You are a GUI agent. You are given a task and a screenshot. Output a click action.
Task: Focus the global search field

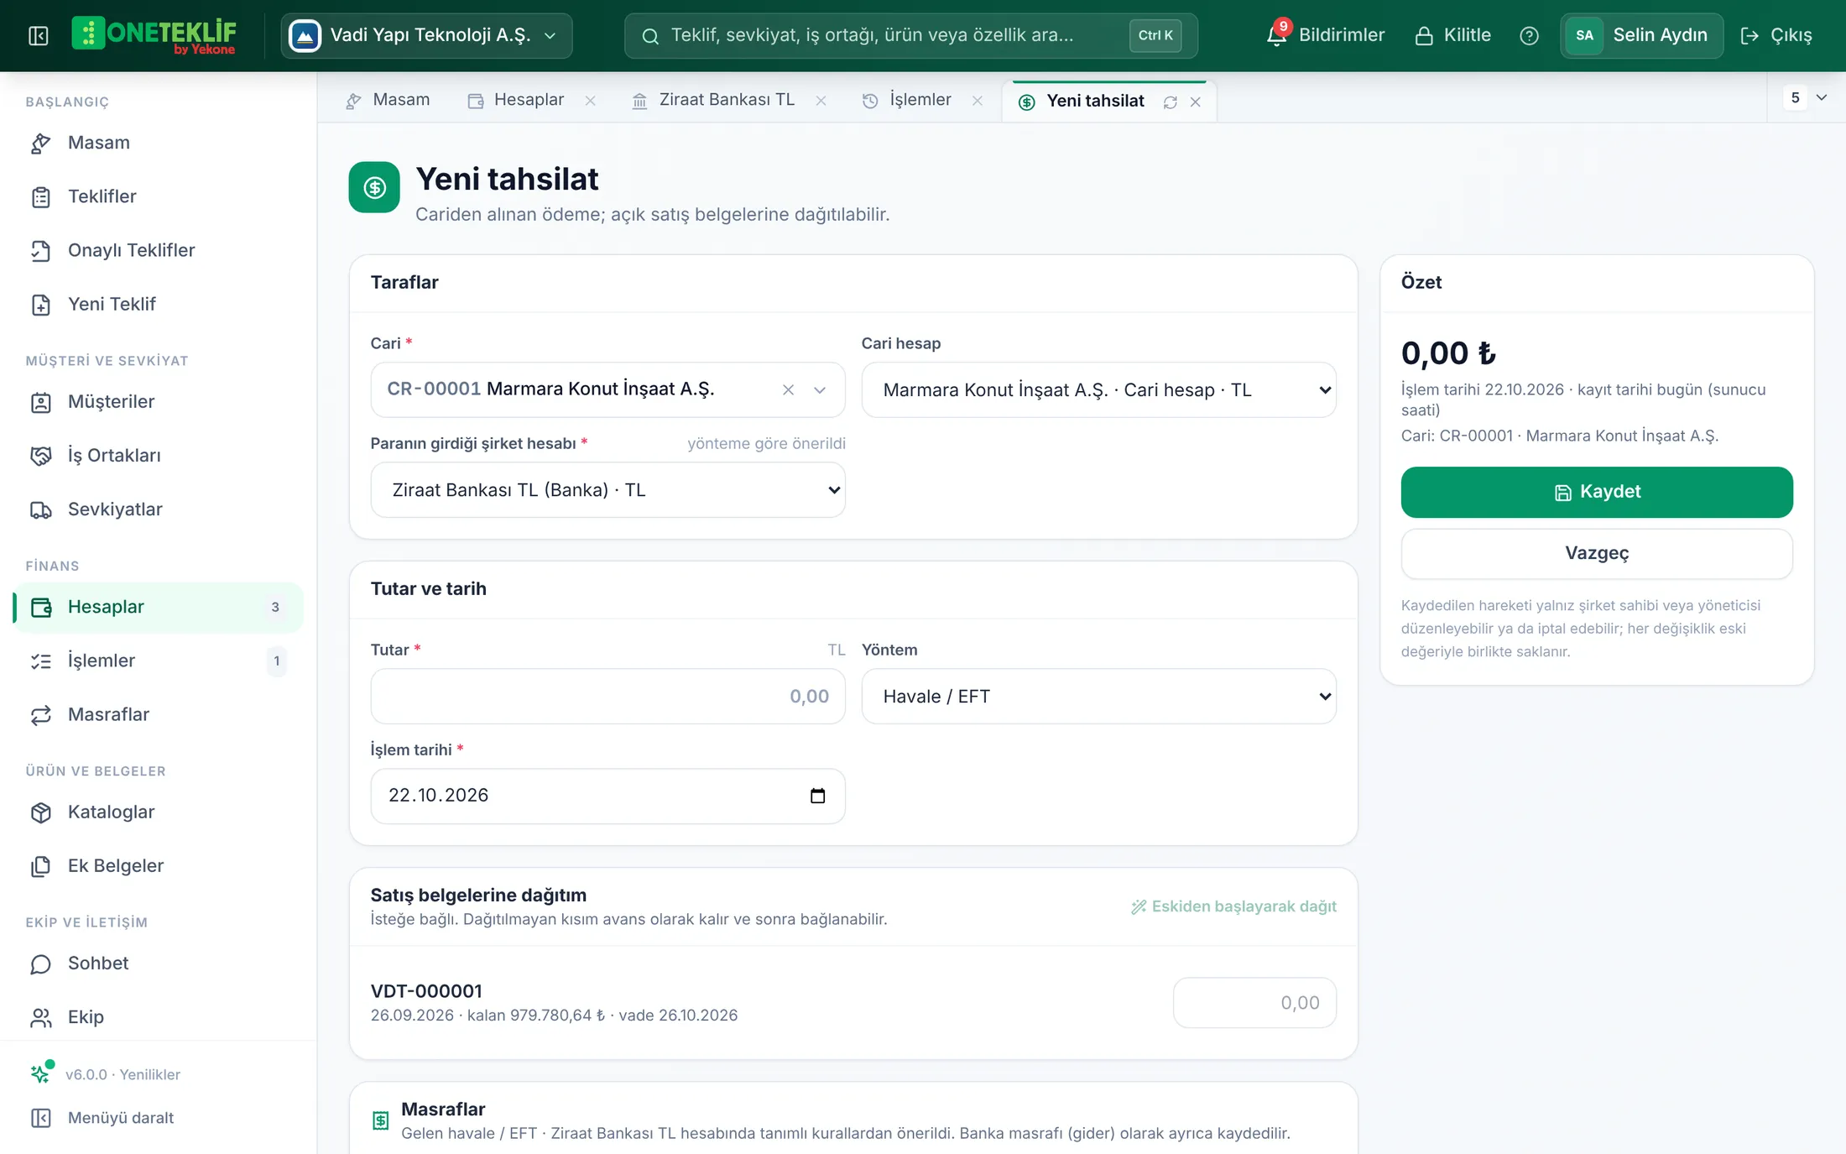pos(910,35)
